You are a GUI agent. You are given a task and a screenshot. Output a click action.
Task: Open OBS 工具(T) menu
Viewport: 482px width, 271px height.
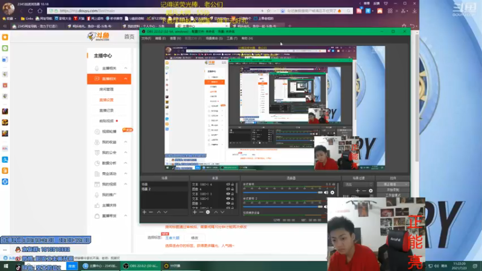tap(232, 39)
